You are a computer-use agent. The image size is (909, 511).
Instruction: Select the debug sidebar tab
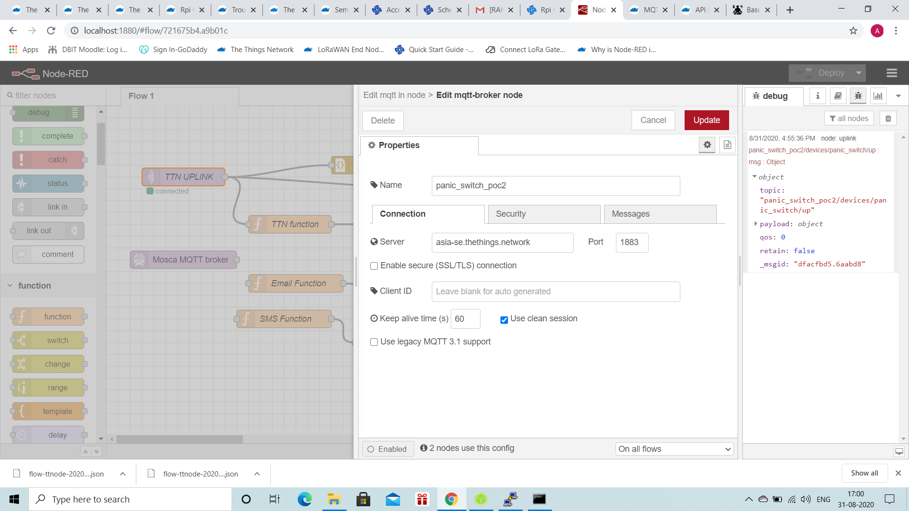coord(774,96)
